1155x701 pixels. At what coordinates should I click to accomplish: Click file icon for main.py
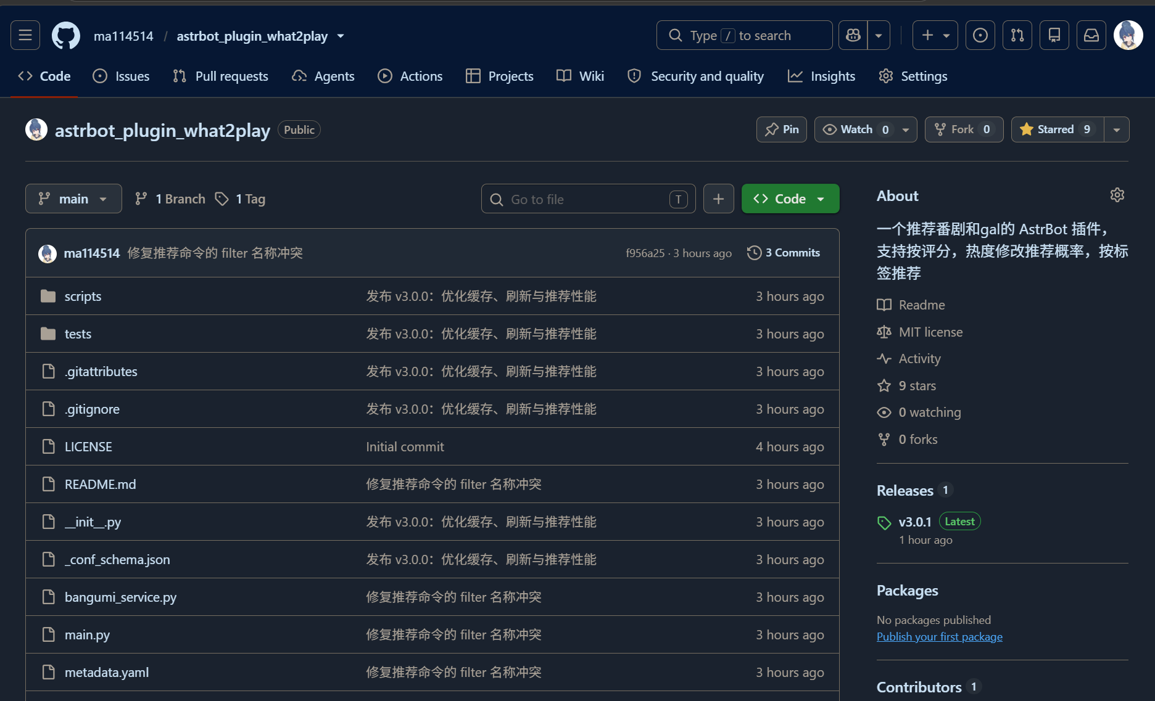(48, 634)
